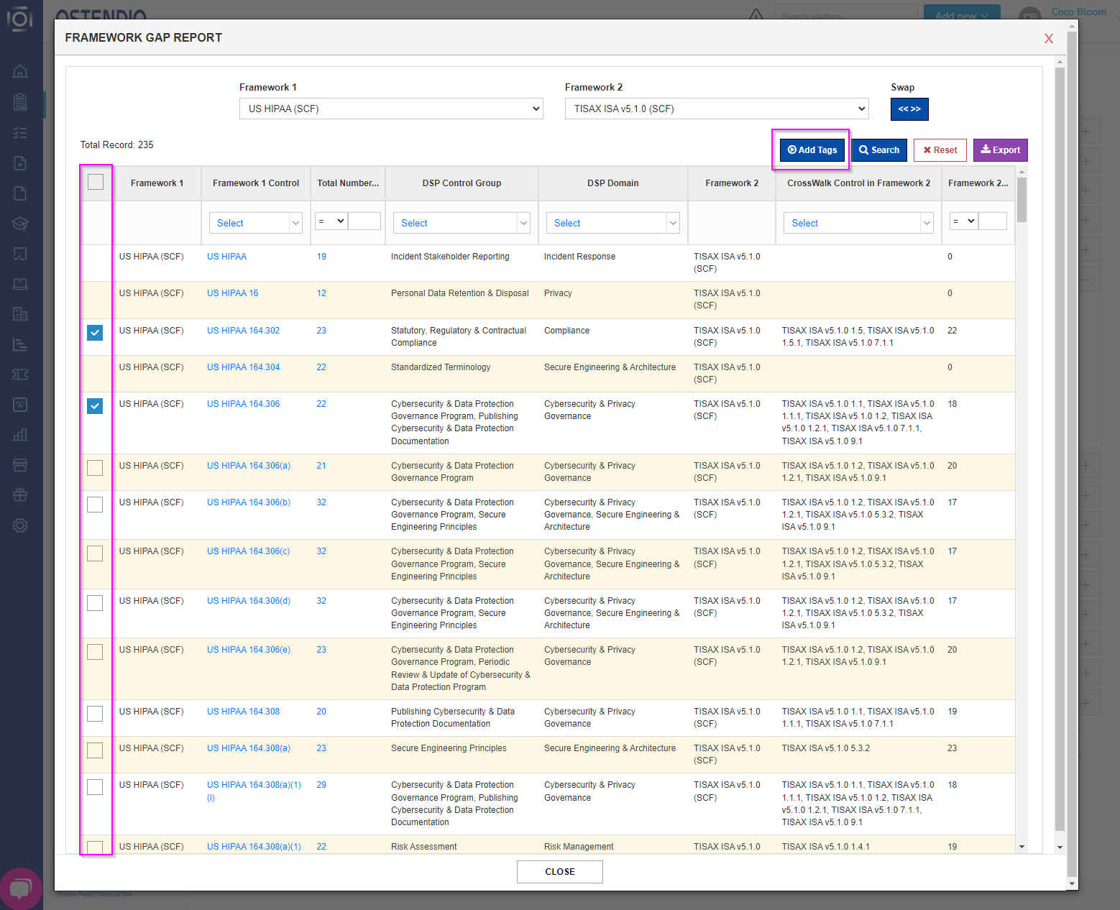Viewport: 1120px width, 910px height.
Task: Click the Add Tags button
Action: point(812,150)
